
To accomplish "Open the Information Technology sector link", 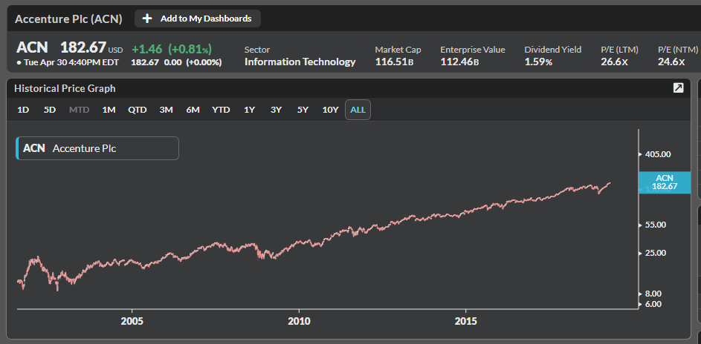I will click(300, 62).
